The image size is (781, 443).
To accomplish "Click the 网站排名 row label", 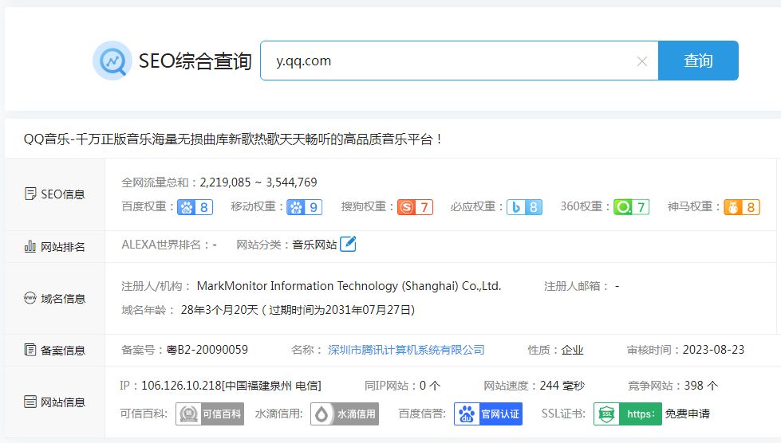I will pyautogui.click(x=63, y=247).
